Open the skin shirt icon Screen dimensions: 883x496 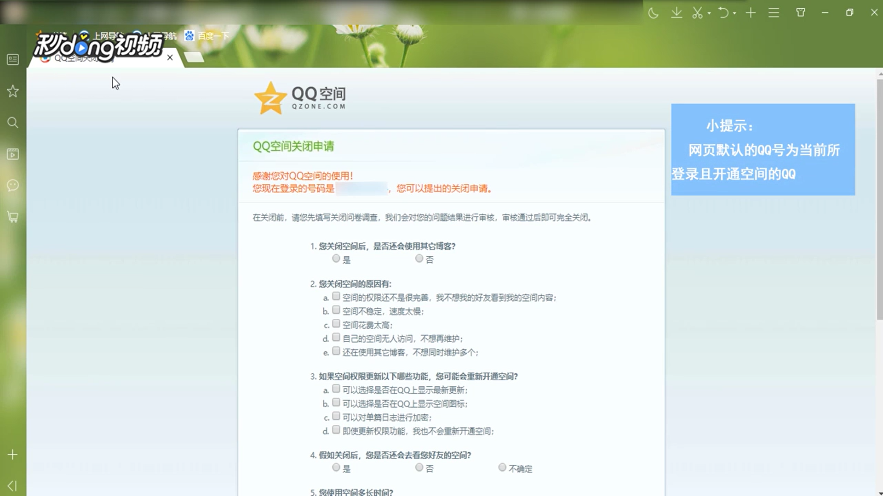tap(801, 13)
